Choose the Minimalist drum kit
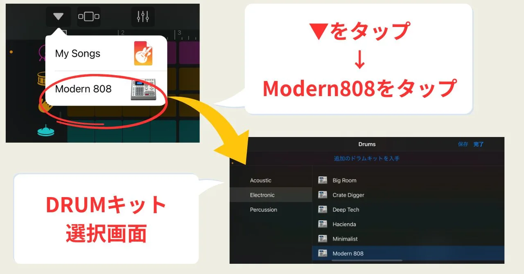Screen dimensions: 524x274 408,239
